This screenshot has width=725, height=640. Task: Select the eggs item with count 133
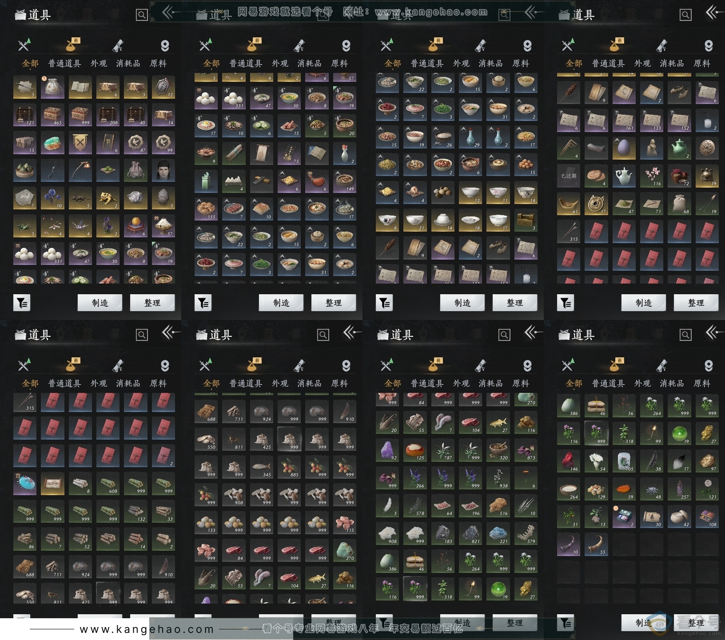pyautogui.click(x=206, y=522)
